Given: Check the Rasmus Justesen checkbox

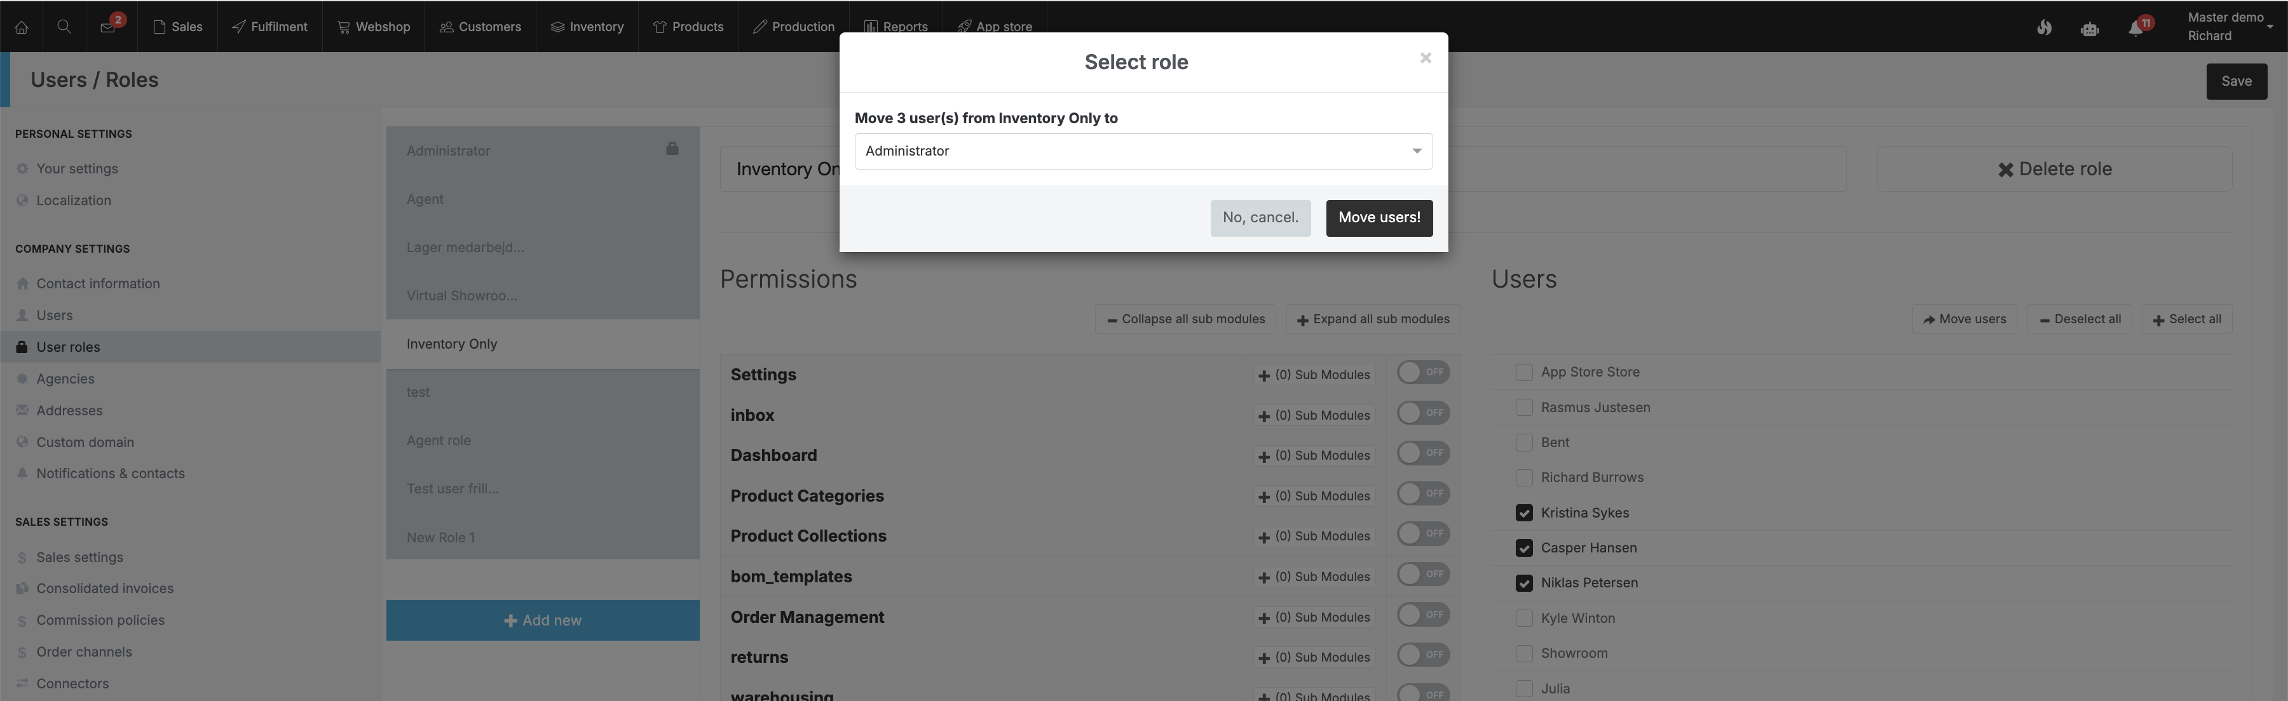Looking at the screenshot, I should coord(1524,407).
